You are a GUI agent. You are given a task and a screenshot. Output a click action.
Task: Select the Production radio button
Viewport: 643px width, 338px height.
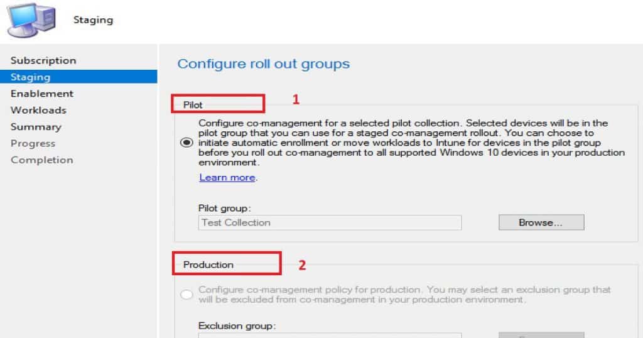[186, 295]
